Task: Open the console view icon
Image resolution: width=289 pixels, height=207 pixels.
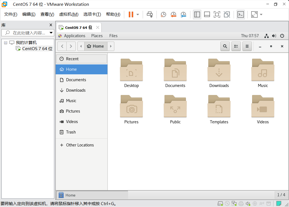Action: [x=241, y=14]
